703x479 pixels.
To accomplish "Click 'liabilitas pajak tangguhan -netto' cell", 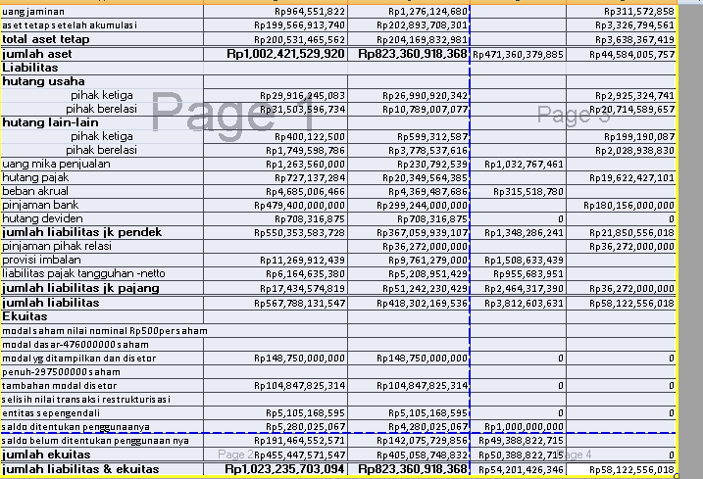I will point(102,273).
